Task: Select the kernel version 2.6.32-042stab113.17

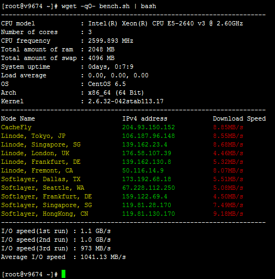Action: click(x=126, y=101)
